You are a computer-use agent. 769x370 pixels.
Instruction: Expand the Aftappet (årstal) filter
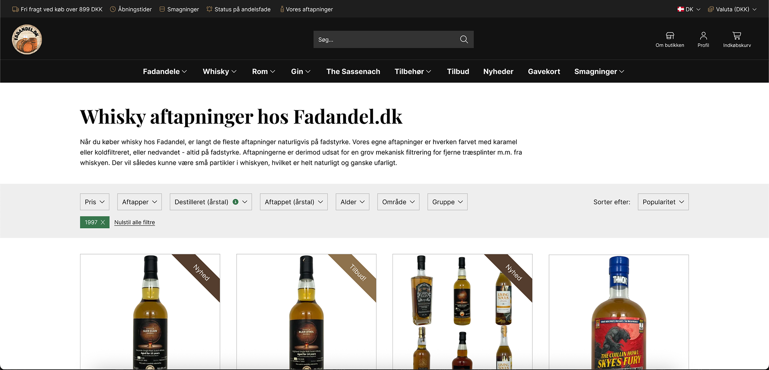(x=294, y=202)
